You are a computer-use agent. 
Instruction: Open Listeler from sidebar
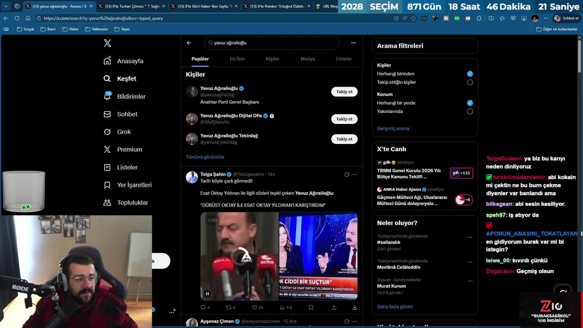[x=120, y=167]
